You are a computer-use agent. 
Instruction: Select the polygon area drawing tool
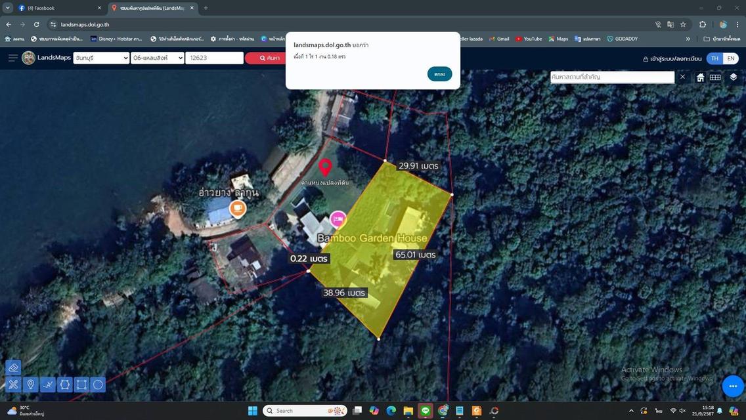coord(65,384)
